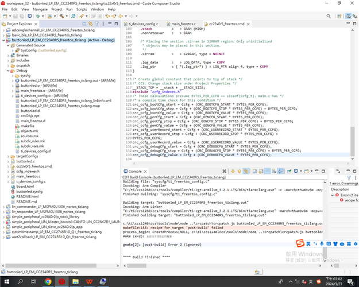
Task: Toggle Scroll Lock in console toolbar
Action: [x=261, y=171]
